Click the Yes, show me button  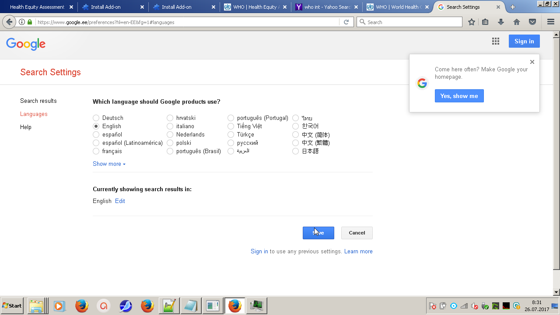(x=459, y=96)
